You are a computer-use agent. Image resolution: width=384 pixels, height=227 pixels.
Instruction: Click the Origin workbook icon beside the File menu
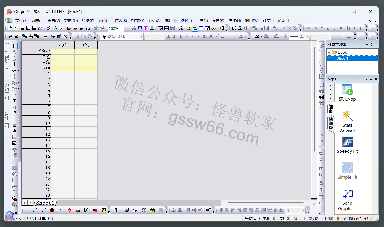[9, 20]
